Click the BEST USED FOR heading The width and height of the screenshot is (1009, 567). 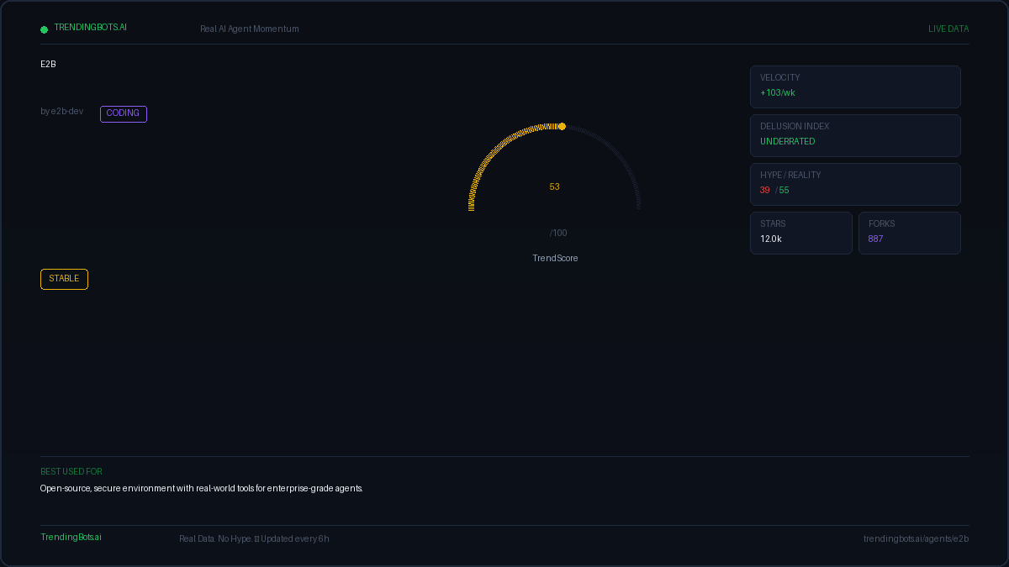[x=71, y=472]
